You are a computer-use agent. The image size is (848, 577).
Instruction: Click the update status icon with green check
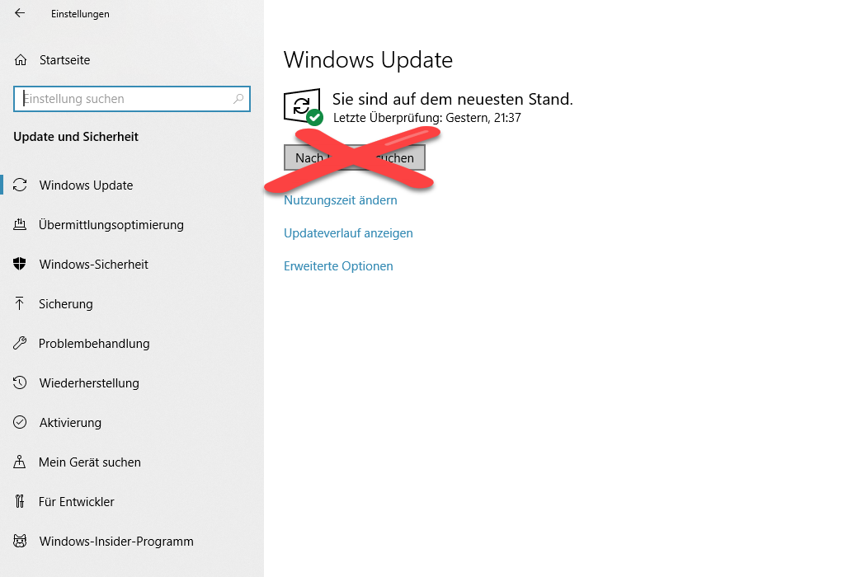click(304, 106)
